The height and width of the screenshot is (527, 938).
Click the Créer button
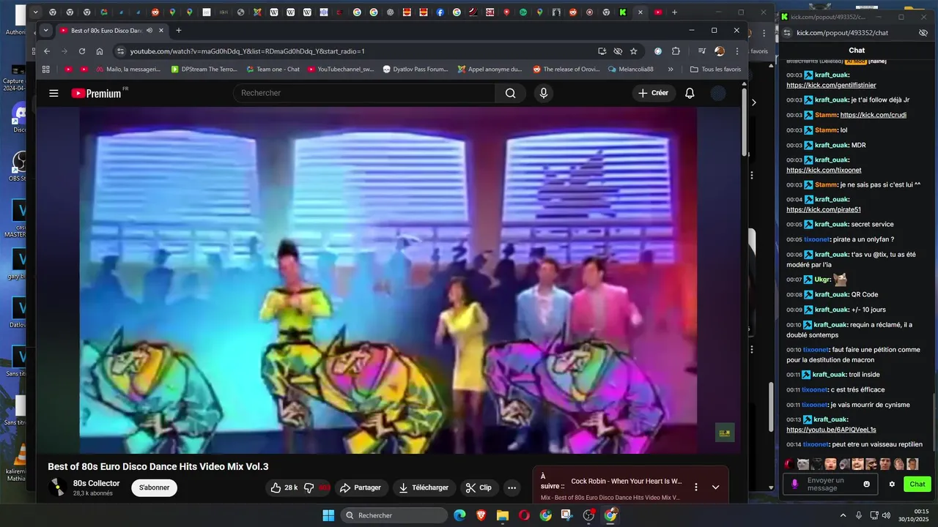click(654, 93)
